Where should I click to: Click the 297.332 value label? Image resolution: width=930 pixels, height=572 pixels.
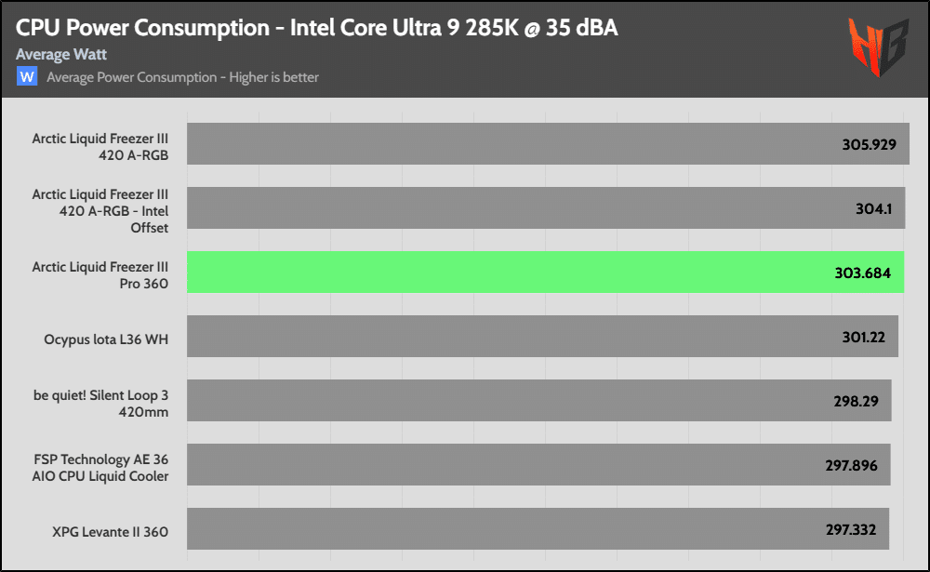click(850, 529)
